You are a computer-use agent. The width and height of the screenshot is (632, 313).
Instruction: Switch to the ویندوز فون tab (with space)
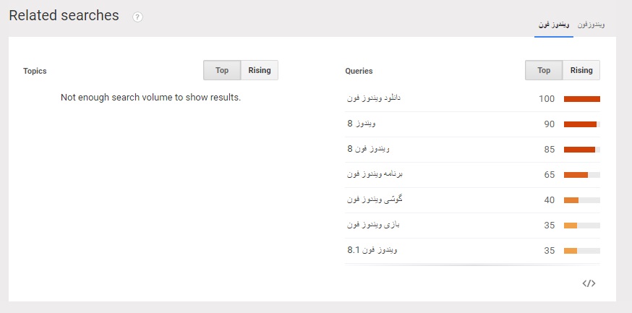click(x=553, y=25)
